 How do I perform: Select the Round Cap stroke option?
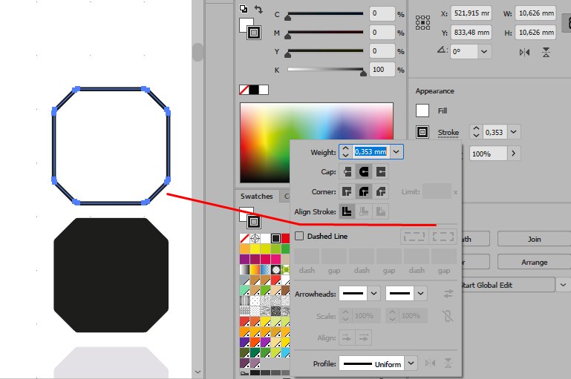click(364, 171)
